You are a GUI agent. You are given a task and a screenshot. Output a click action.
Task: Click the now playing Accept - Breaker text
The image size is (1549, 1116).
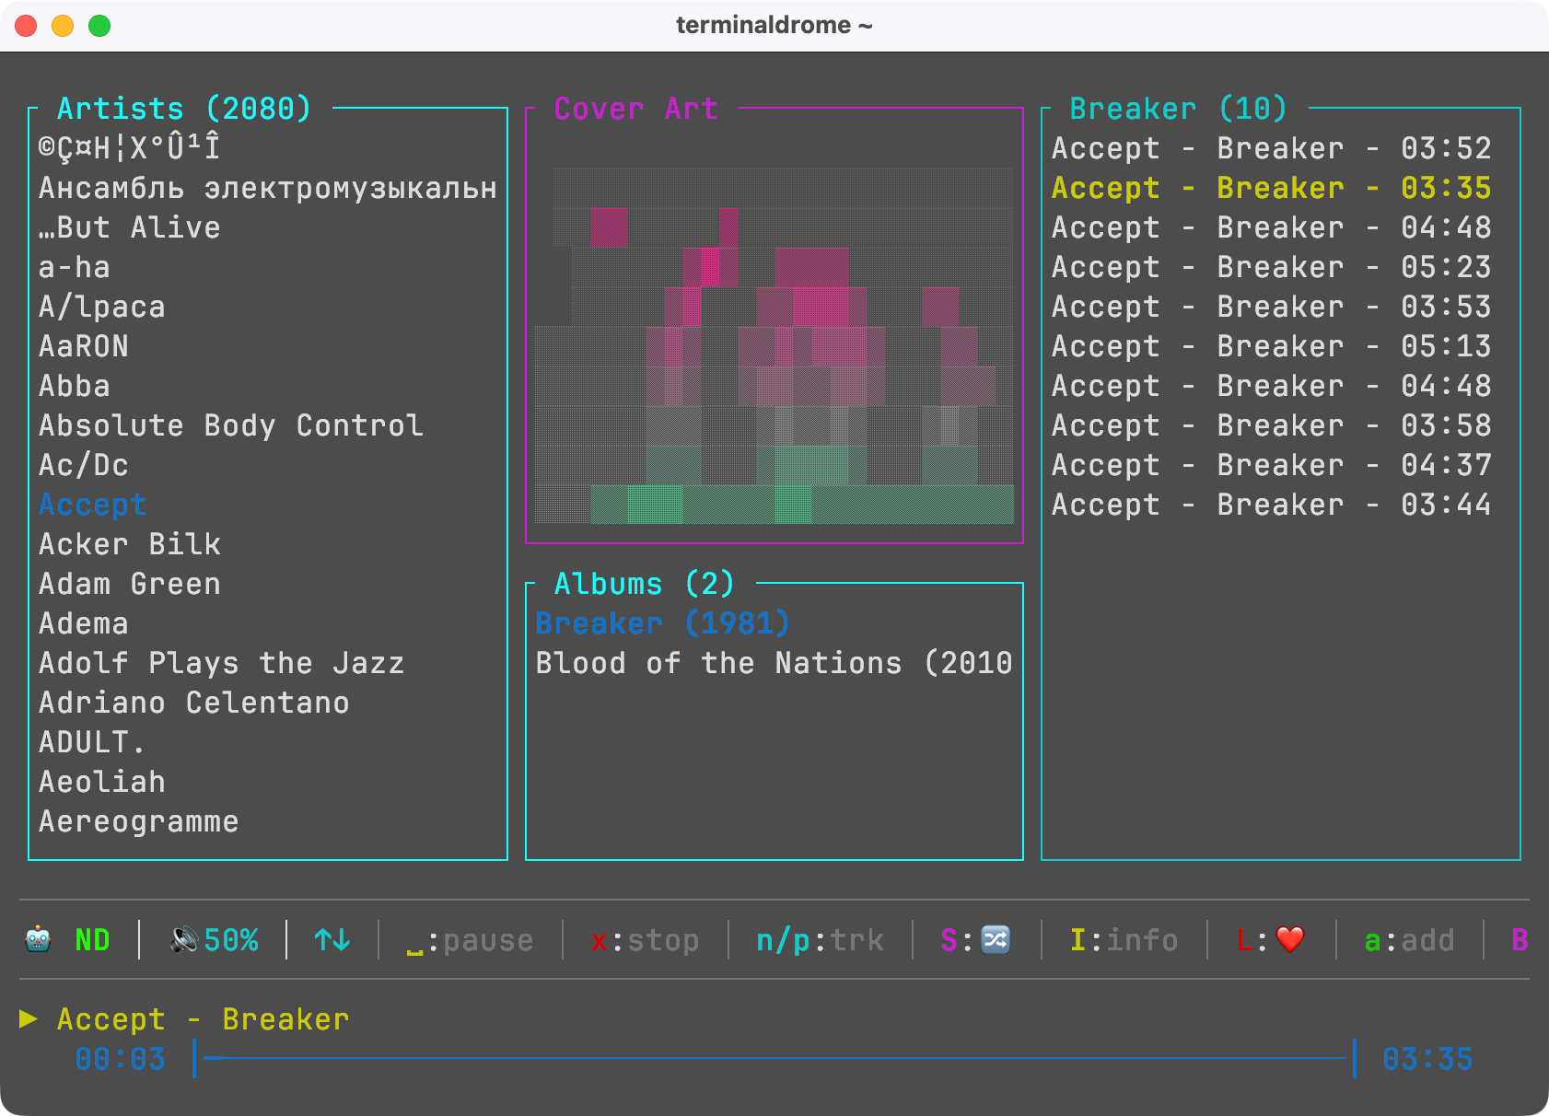click(203, 1019)
